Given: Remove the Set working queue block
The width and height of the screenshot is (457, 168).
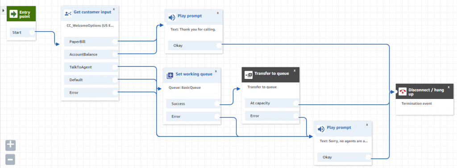Looking at the screenshot, I should click(x=216, y=71).
